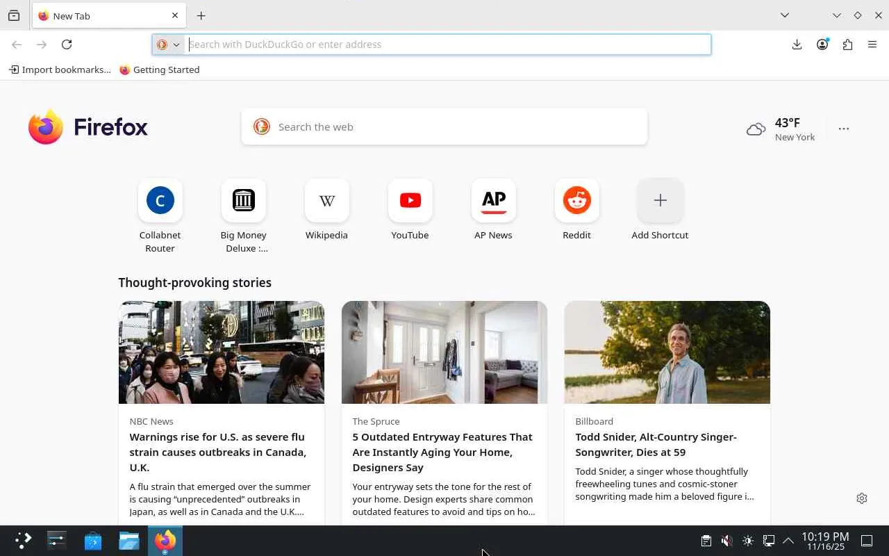Select the New Tab tab
The height and width of the screenshot is (556, 889).
[109, 15]
